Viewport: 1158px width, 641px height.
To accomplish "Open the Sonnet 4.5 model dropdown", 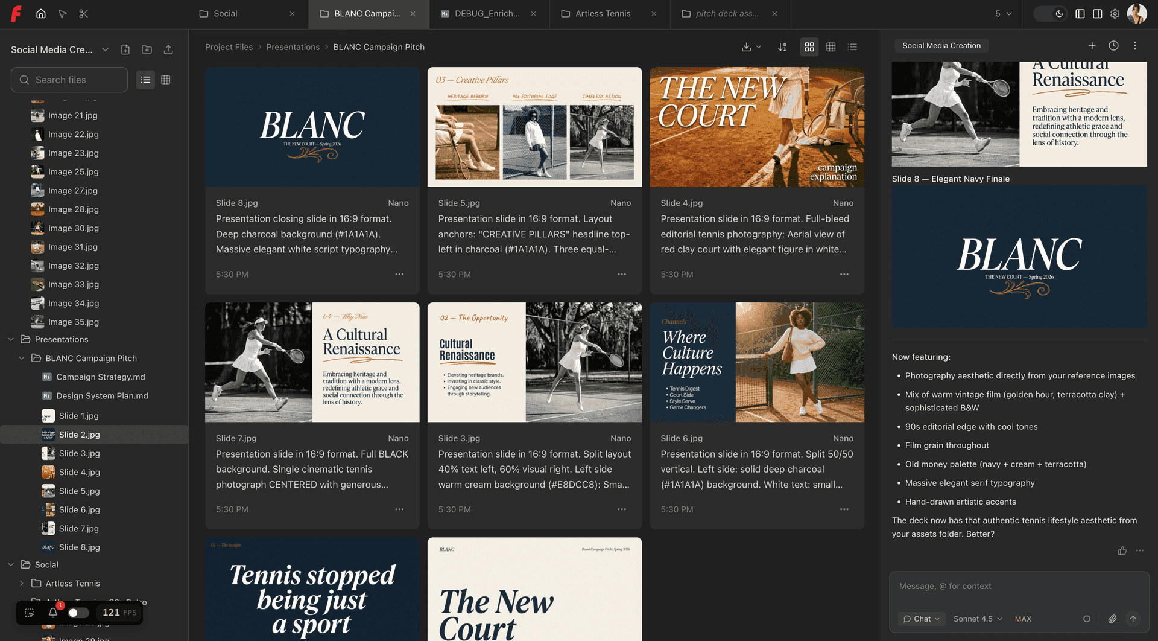I will pos(976,619).
